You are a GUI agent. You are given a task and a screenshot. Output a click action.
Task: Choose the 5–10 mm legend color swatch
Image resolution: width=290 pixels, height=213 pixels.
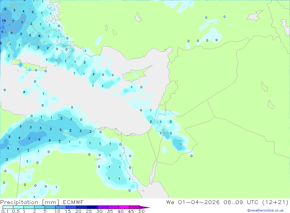coord(50,207)
